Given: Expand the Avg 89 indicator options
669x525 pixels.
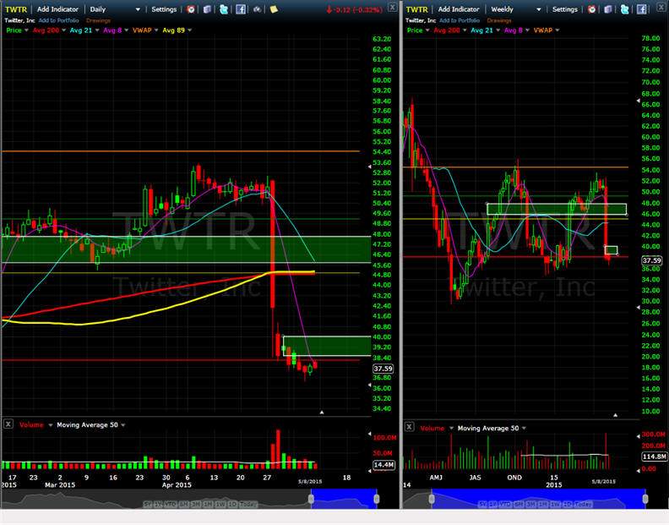Looking at the screenshot, I should [188, 30].
